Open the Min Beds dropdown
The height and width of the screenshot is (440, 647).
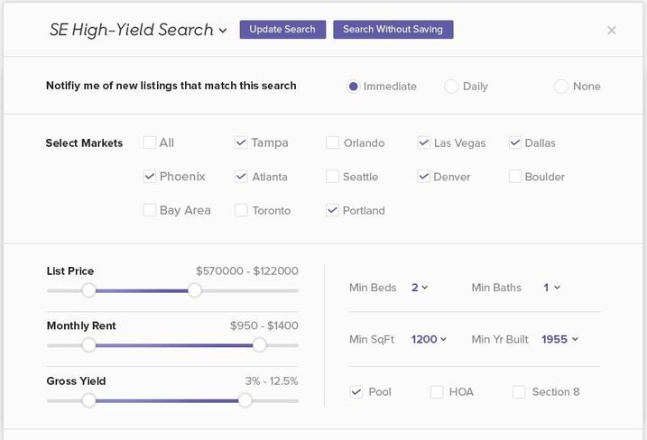(x=420, y=288)
